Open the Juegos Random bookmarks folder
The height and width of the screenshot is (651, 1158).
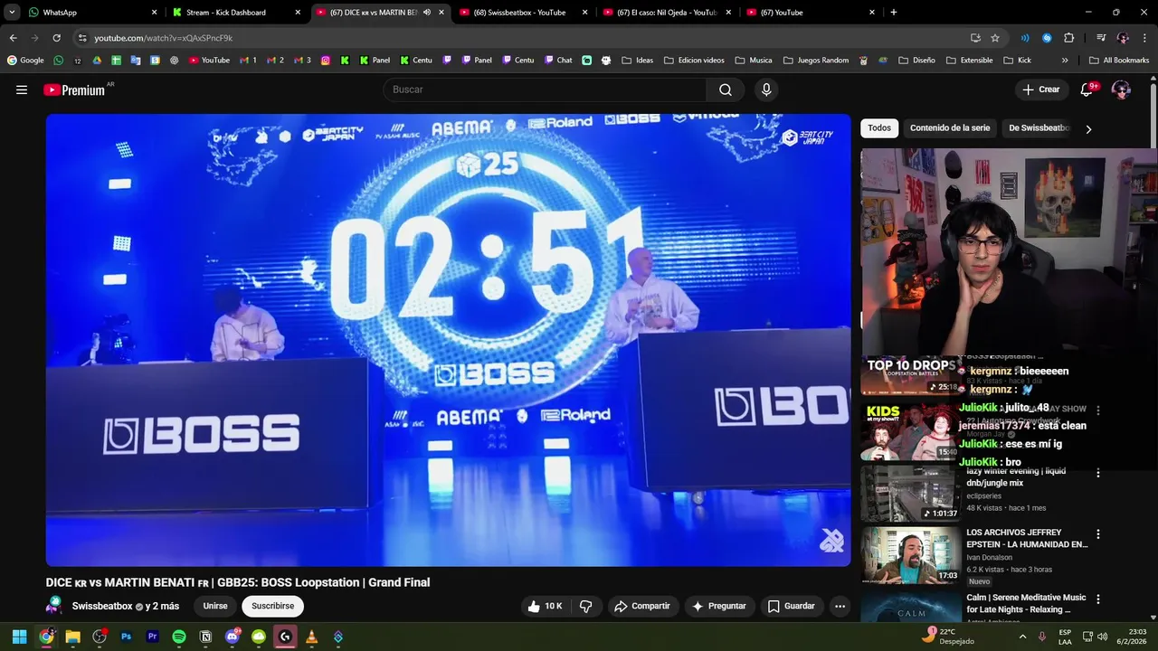point(815,61)
